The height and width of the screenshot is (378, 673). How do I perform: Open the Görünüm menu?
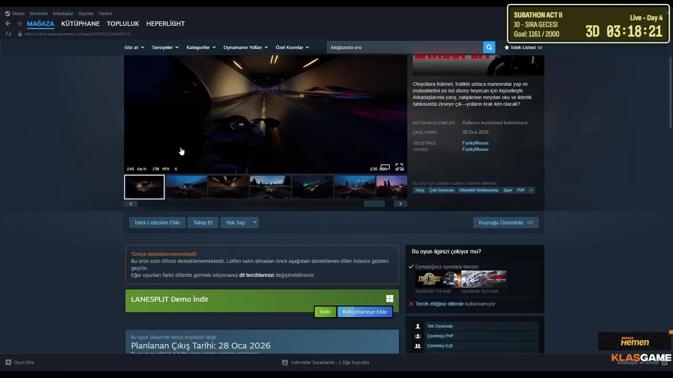pyautogui.click(x=38, y=14)
